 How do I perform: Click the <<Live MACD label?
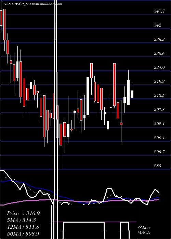(144, 230)
